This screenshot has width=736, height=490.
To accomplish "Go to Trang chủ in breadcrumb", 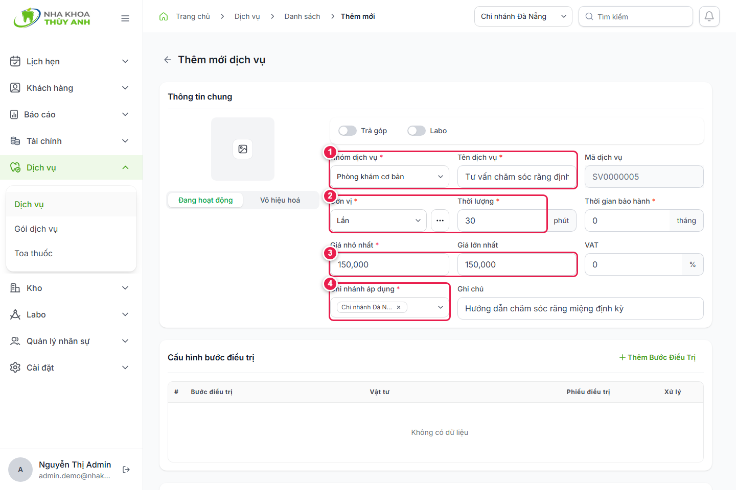I will click(193, 16).
